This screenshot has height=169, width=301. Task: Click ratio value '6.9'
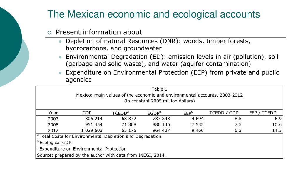(x=278, y=119)
